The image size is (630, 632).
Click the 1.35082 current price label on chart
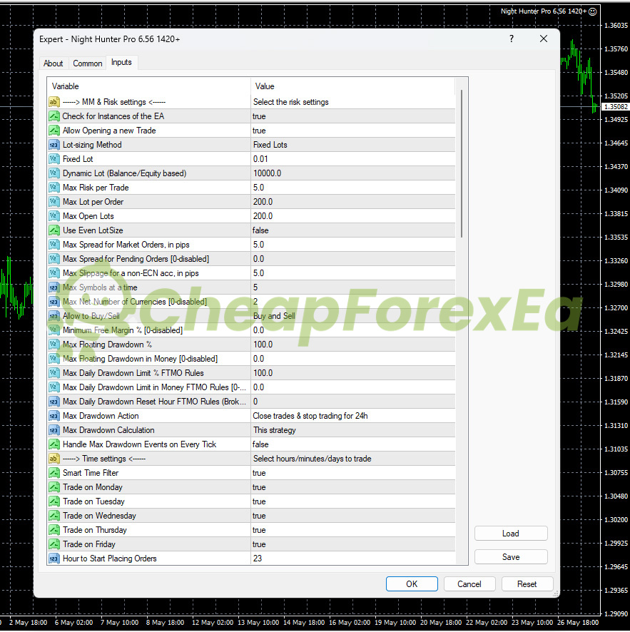(x=616, y=107)
